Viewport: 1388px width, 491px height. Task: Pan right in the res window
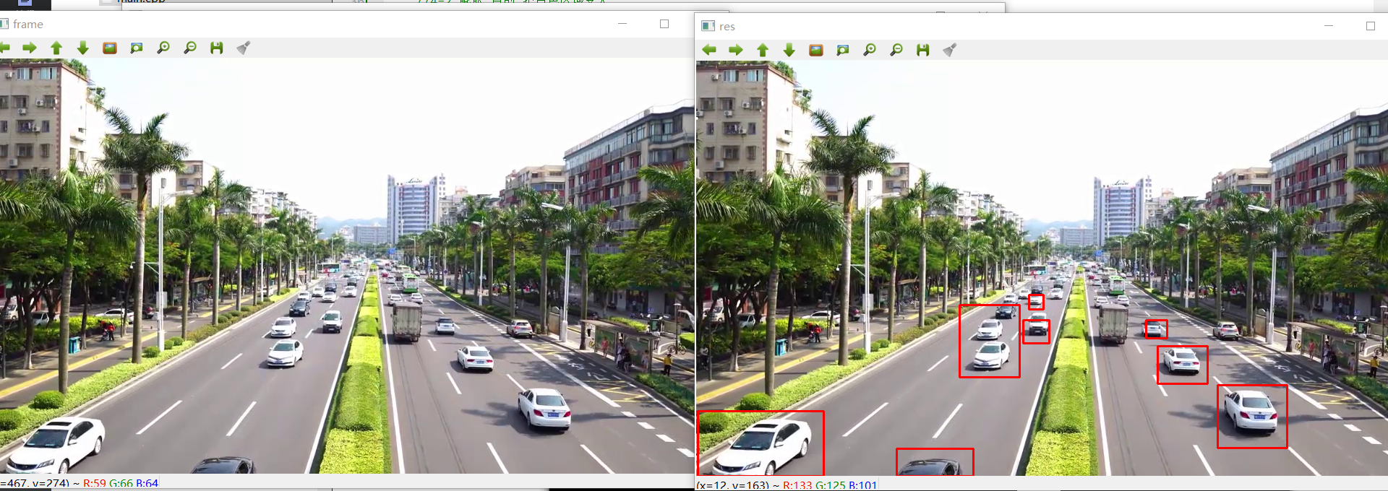(x=736, y=50)
